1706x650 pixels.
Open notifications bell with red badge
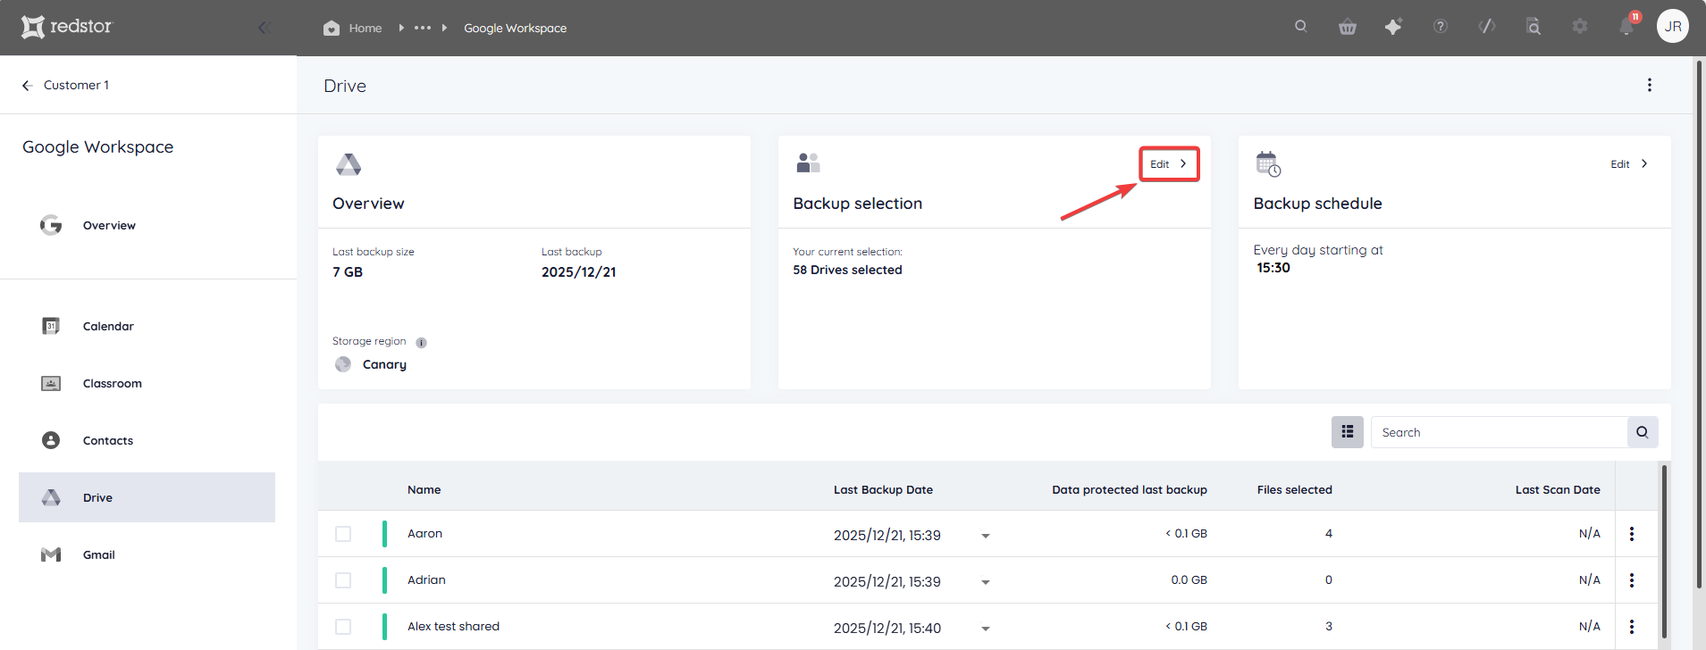pos(1626,27)
